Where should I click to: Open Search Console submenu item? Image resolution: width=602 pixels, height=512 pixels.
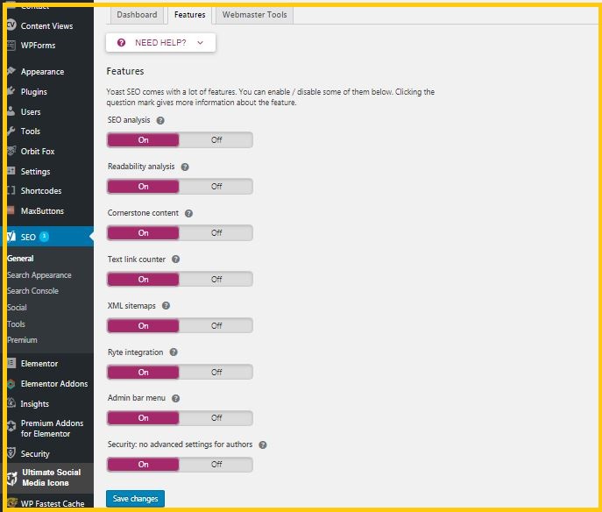coord(33,291)
